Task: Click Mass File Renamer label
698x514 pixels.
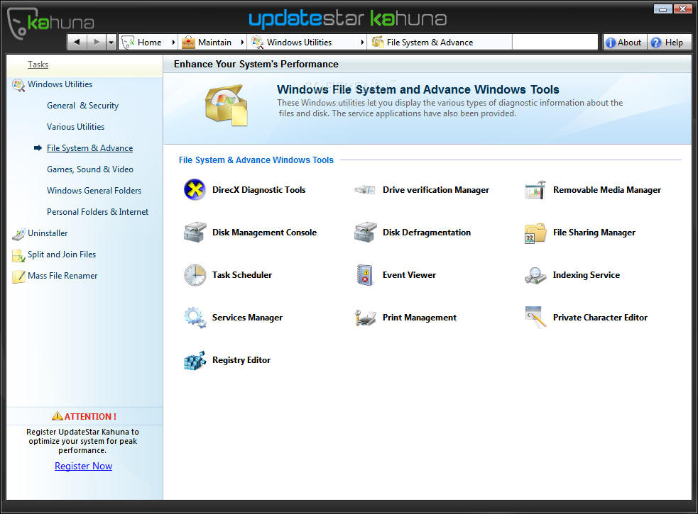Action: (62, 276)
